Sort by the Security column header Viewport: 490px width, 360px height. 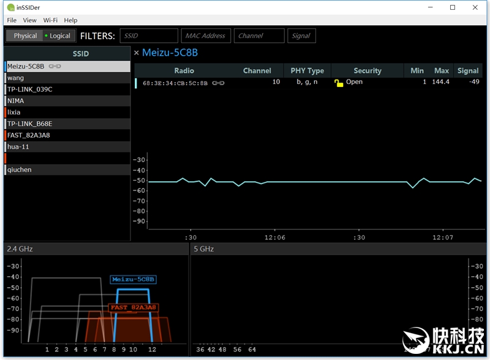pyautogui.click(x=367, y=70)
